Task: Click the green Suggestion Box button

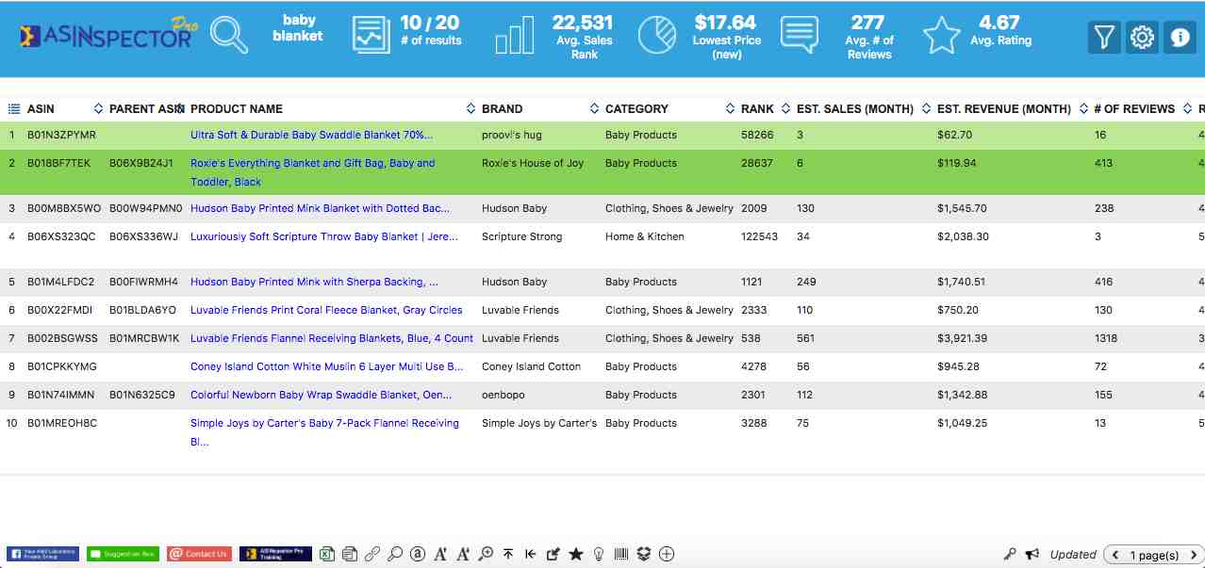Action: (123, 554)
